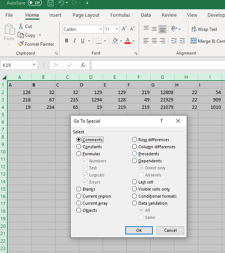Click the Undo arrow icon
Image resolution: width=225 pixels, height=253 pixels.
coord(61,3)
